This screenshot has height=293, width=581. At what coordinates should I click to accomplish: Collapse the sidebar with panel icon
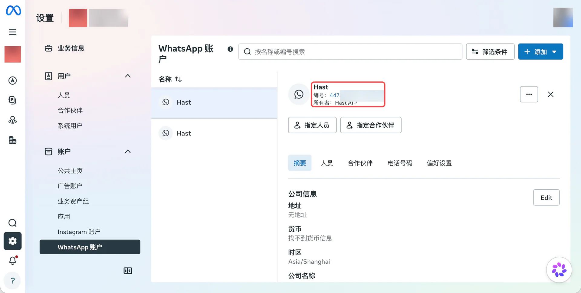[x=128, y=271]
